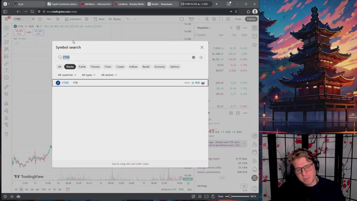
Task: Select the Futures category filter
Action: point(95,67)
